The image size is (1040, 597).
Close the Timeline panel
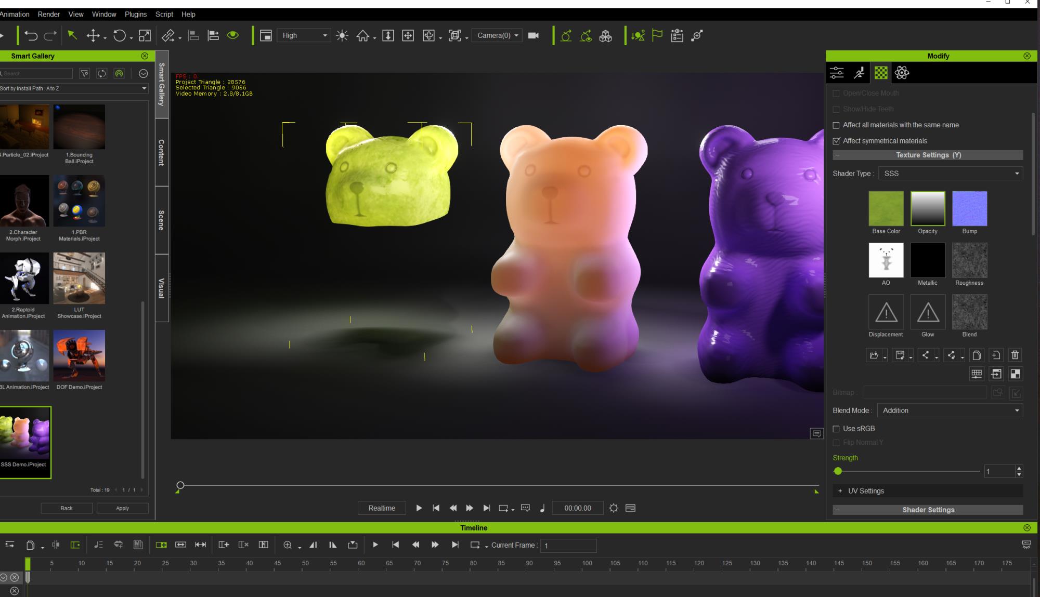(1026, 527)
